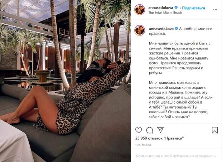Image resolution: width=222 pixels, height=162 pixels.
Task: Click the limited comments notice field
Action: pos(176,156)
